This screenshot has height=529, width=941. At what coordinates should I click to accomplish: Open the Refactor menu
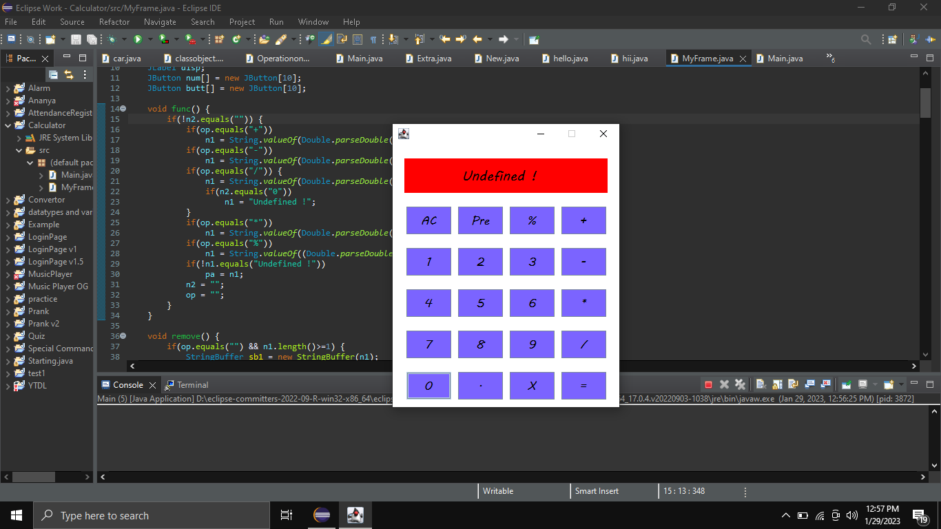(x=114, y=21)
